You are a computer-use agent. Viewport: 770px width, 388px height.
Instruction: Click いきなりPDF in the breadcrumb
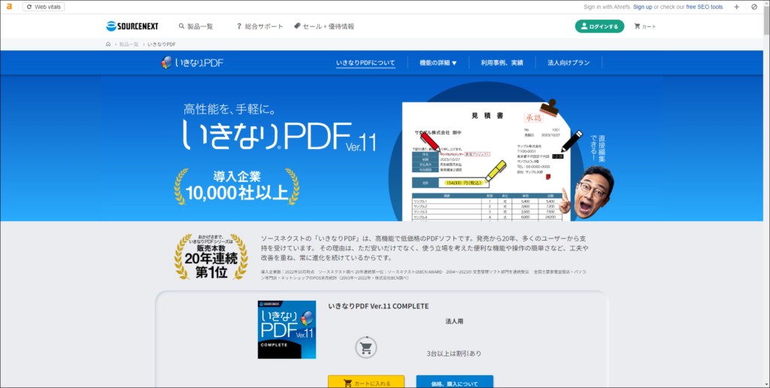click(162, 44)
